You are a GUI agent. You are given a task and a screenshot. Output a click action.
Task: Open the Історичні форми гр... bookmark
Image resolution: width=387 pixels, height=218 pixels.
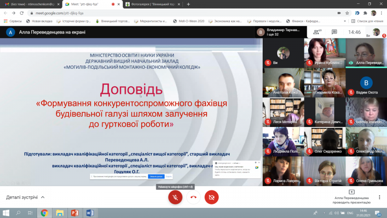[74, 21]
